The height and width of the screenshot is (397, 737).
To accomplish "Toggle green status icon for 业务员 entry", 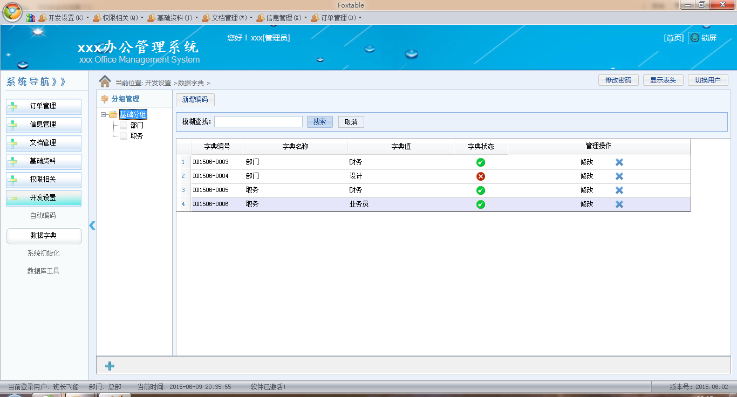I will click(x=481, y=204).
